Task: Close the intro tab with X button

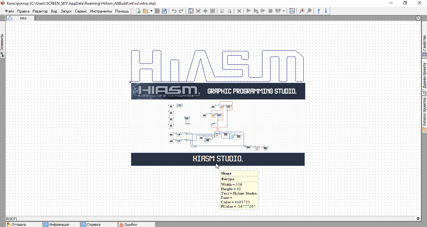Action: click(418, 18)
